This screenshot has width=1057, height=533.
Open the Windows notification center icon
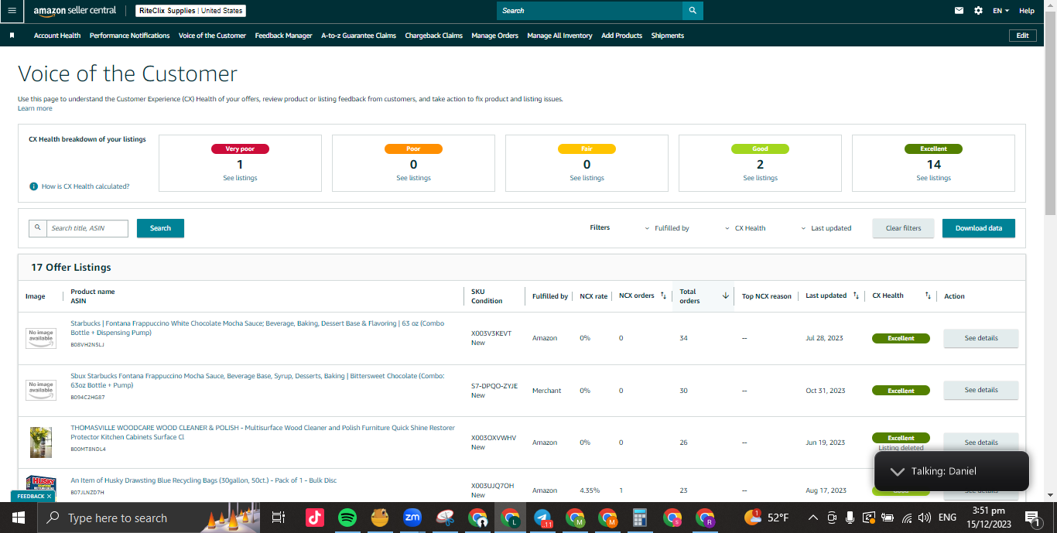coord(1031,518)
